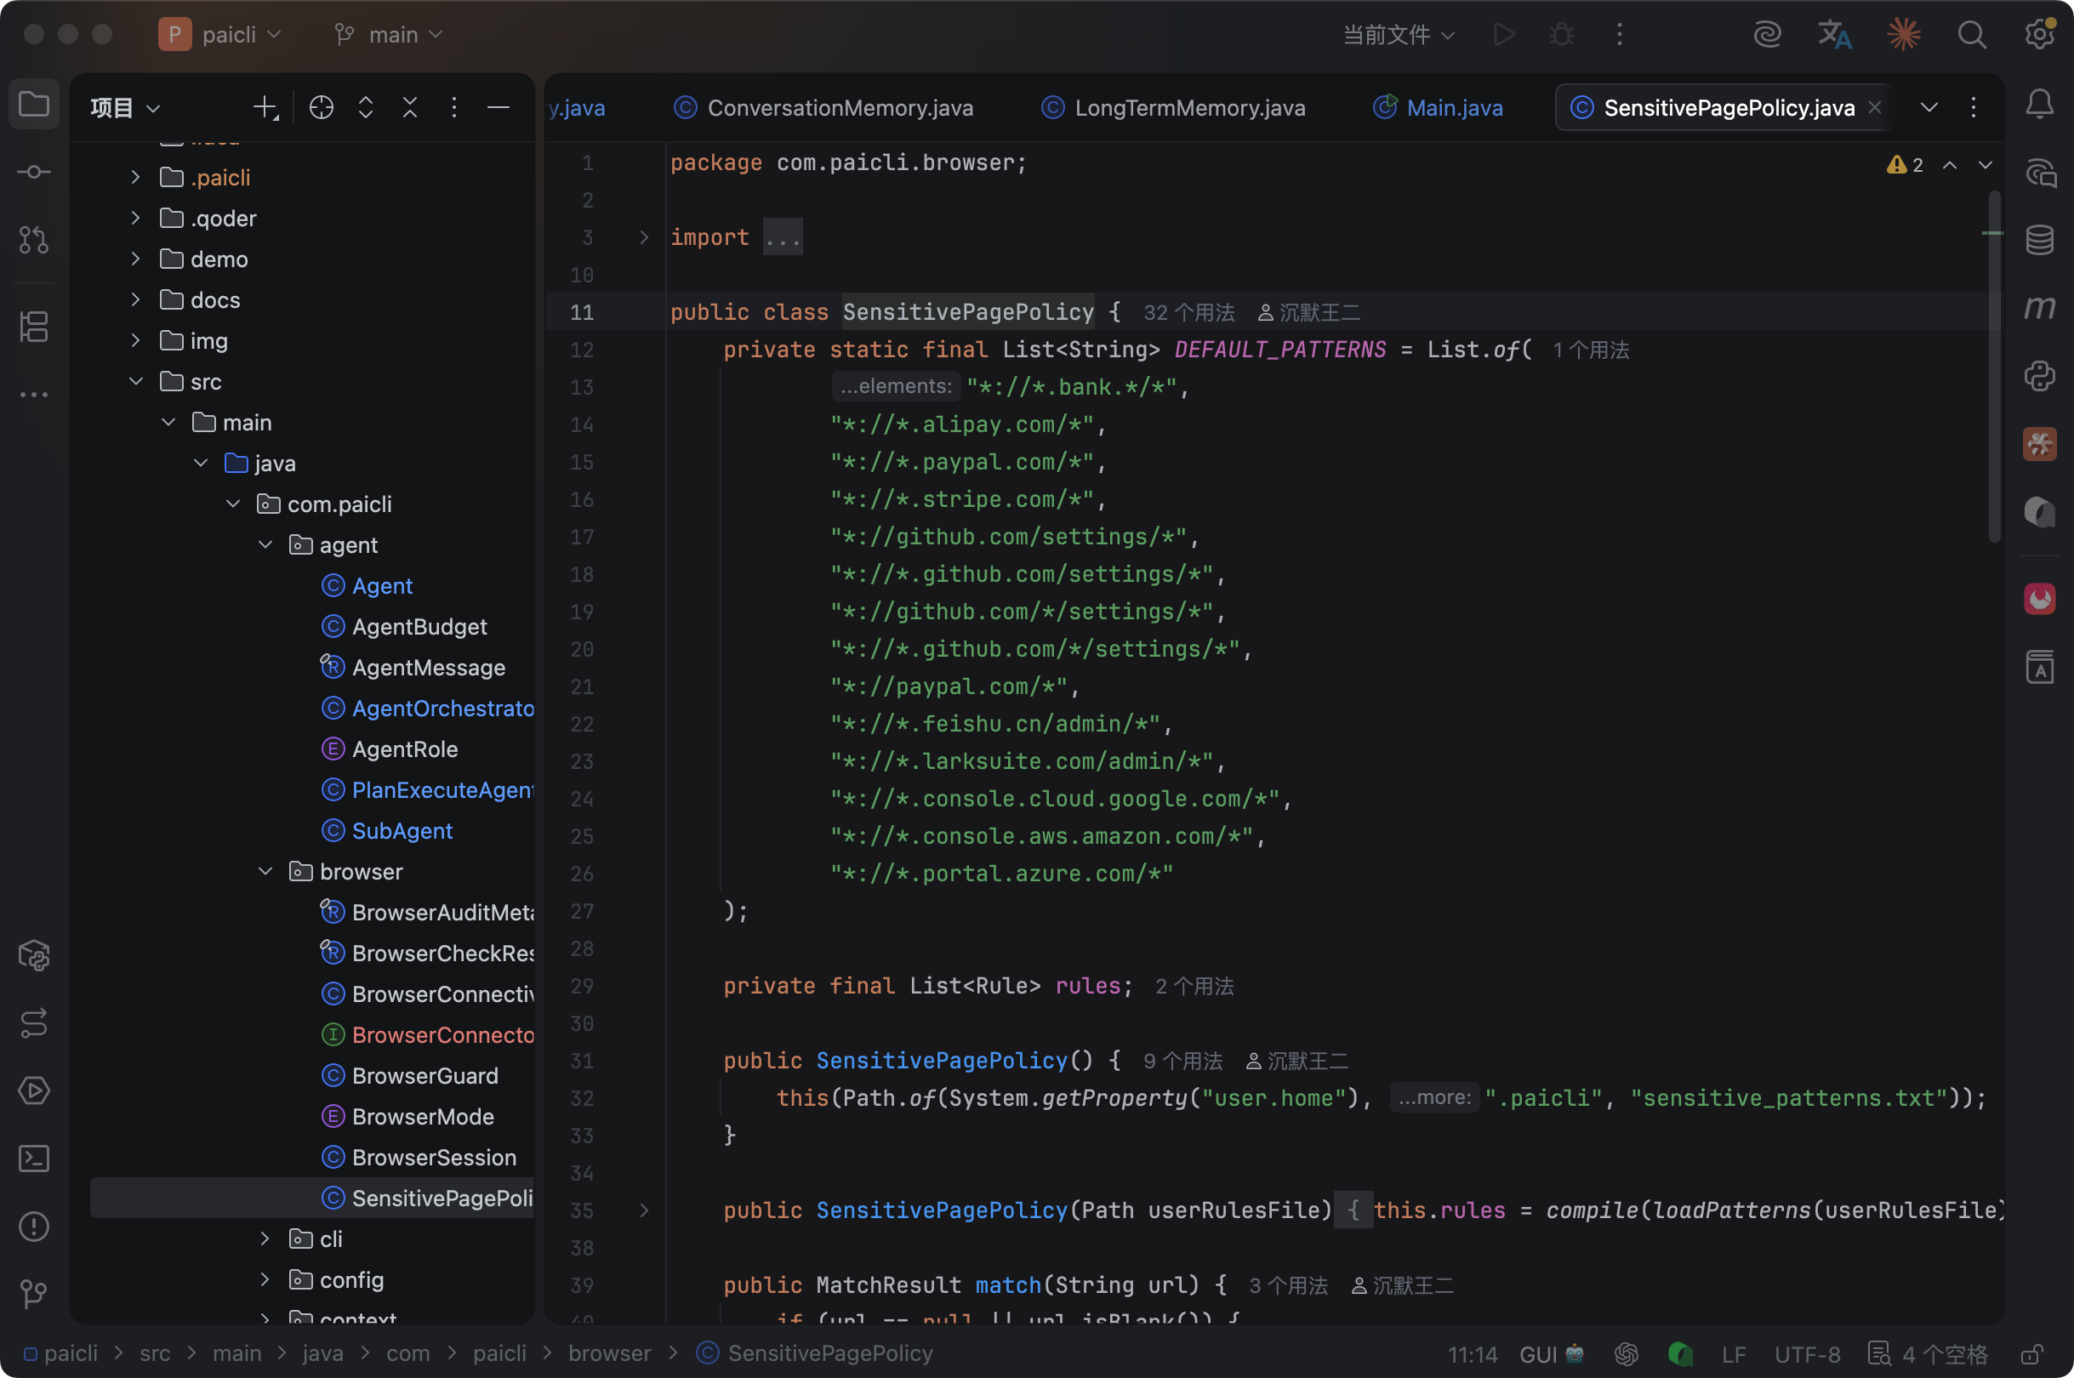The image size is (2074, 1378).
Task: Click the 2 warnings indicator
Action: tap(1905, 165)
